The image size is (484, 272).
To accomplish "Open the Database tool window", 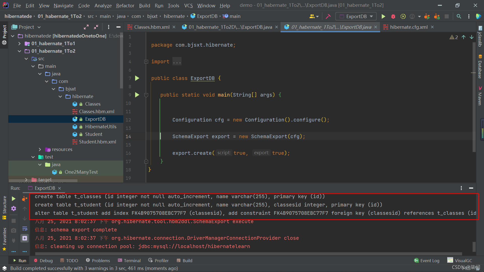I will [x=480, y=67].
